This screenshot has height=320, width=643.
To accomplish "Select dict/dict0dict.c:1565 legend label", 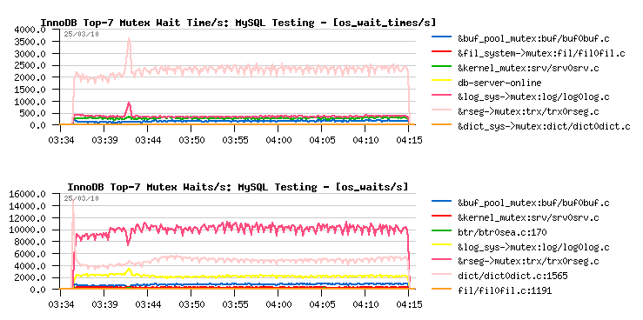I will pyautogui.click(x=512, y=277).
